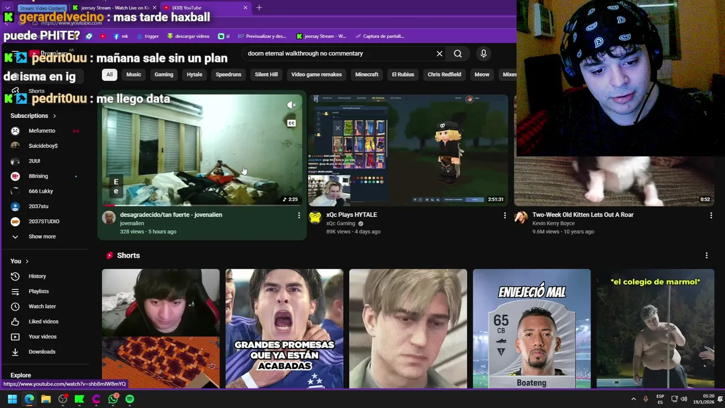Open GRANDES PROMESAS Short thumbnail
Viewport: 725px width, 408px height.
[284, 329]
